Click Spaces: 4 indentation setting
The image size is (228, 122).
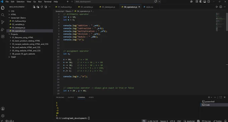164,121
